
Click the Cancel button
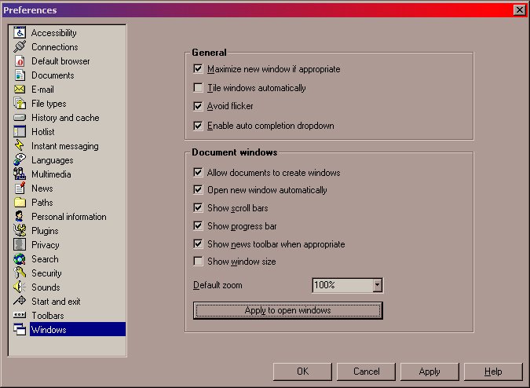(x=366, y=372)
